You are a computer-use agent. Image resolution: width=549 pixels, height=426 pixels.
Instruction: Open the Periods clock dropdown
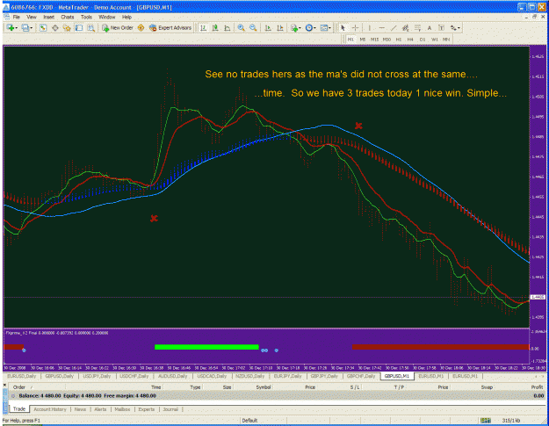(311, 28)
